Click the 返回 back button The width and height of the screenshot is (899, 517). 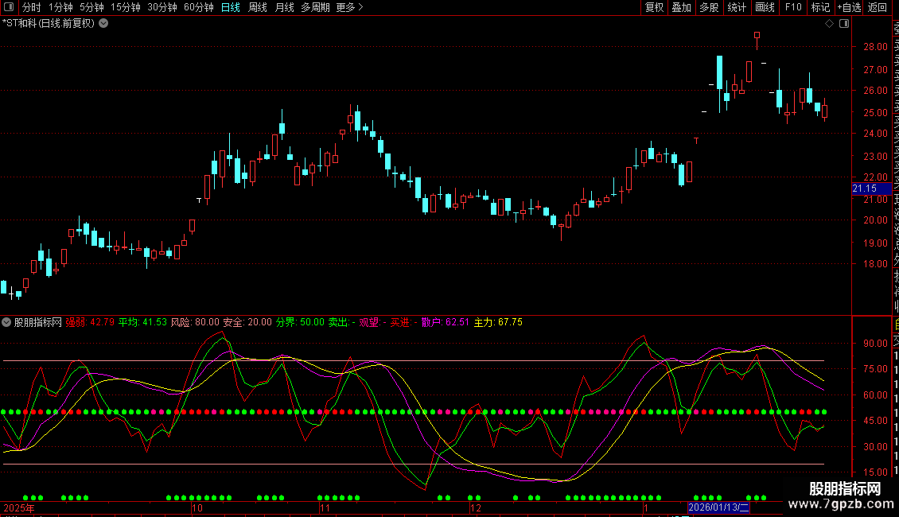[x=878, y=8]
